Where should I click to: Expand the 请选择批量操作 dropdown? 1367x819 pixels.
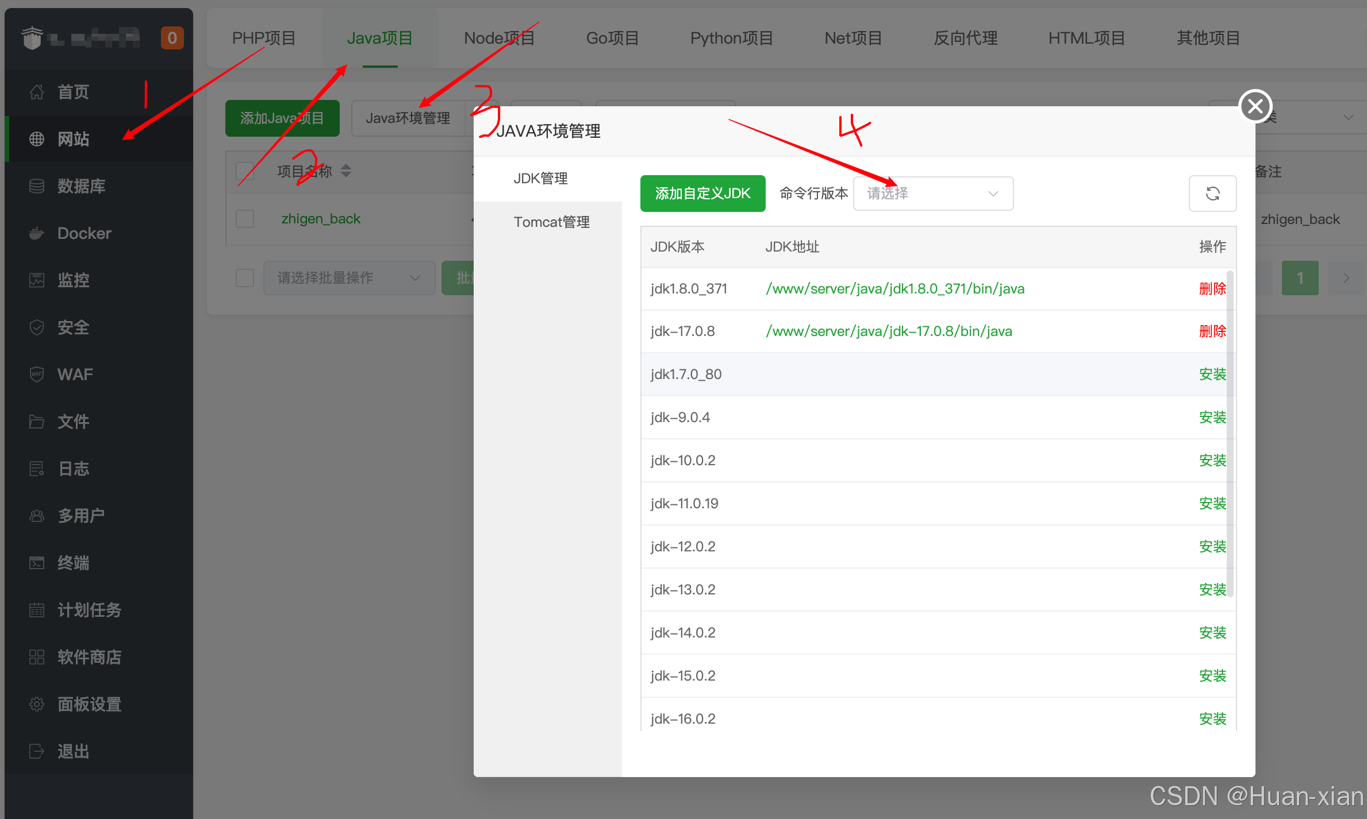(x=349, y=277)
